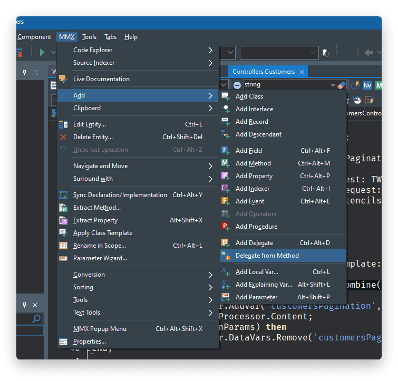Click the Sync Declaration/Implementation icon
The height and width of the screenshot is (381, 398).
(x=63, y=195)
